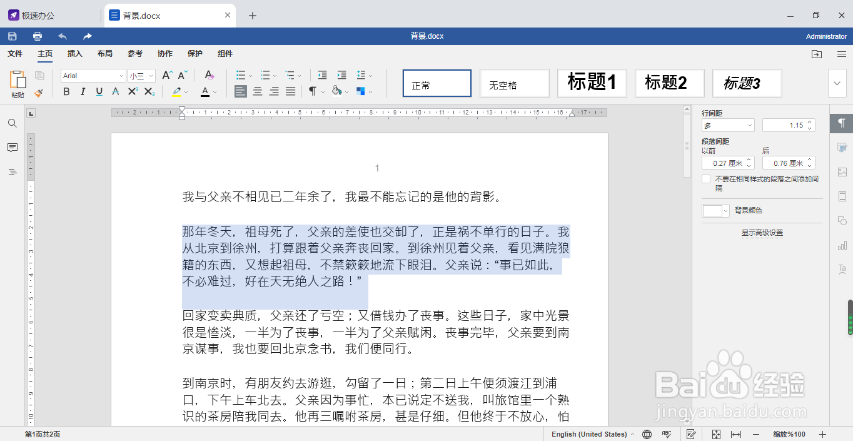Open the shape settings icon in right sidebar

pos(842,221)
